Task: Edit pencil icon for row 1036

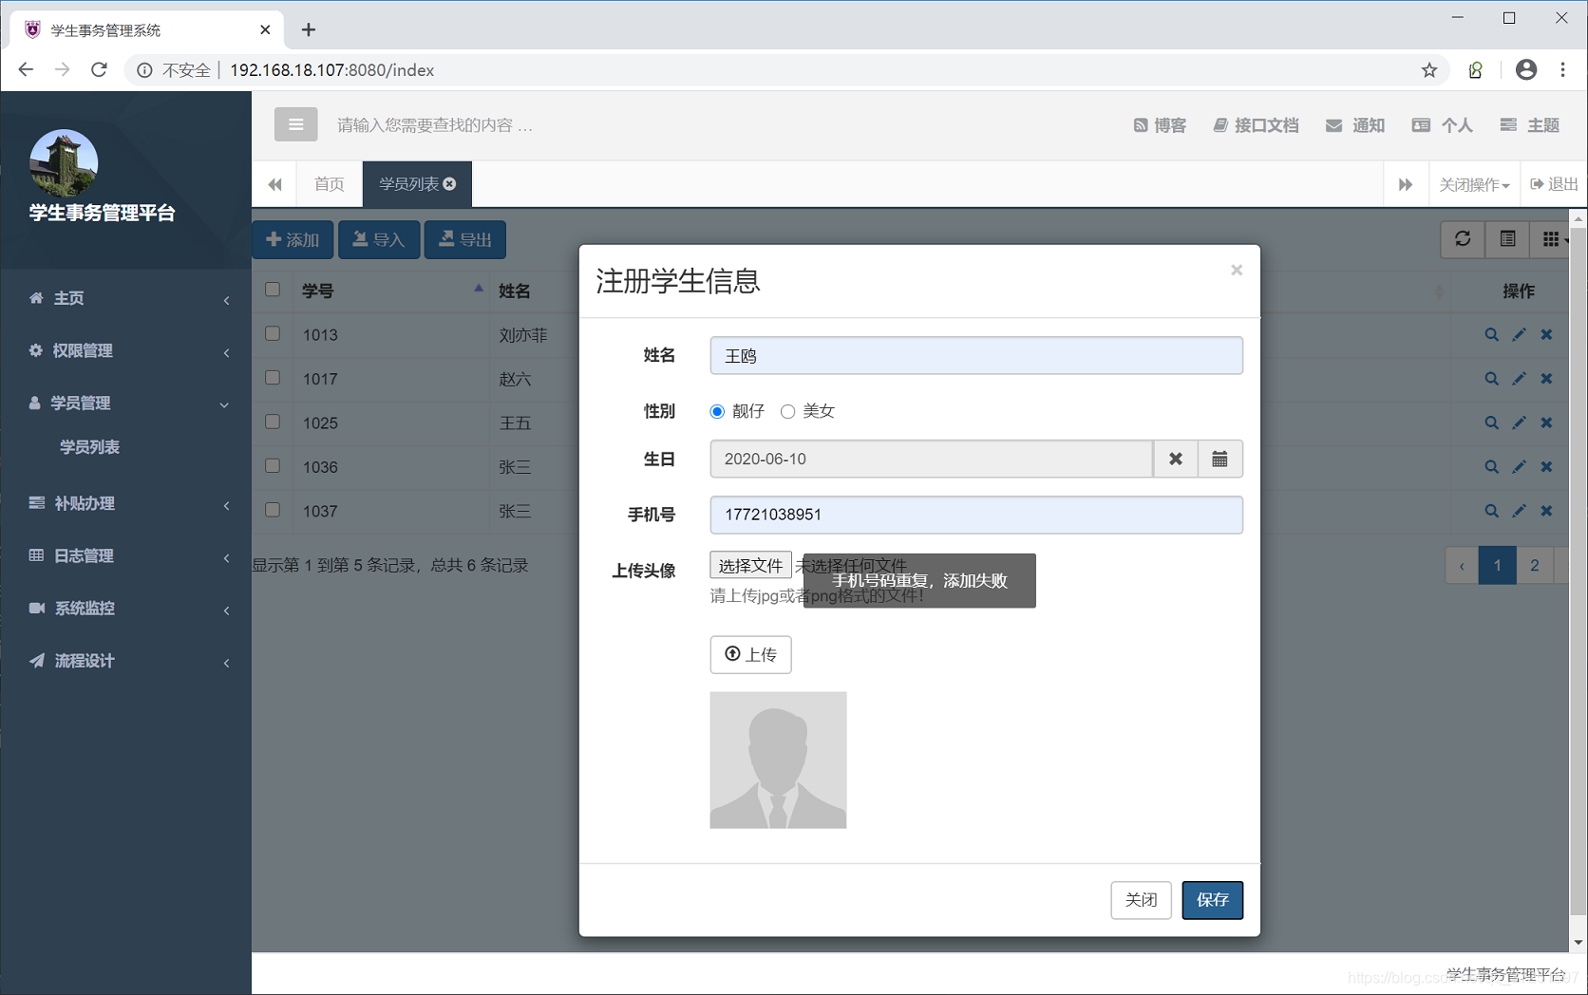Action: click(1519, 466)
